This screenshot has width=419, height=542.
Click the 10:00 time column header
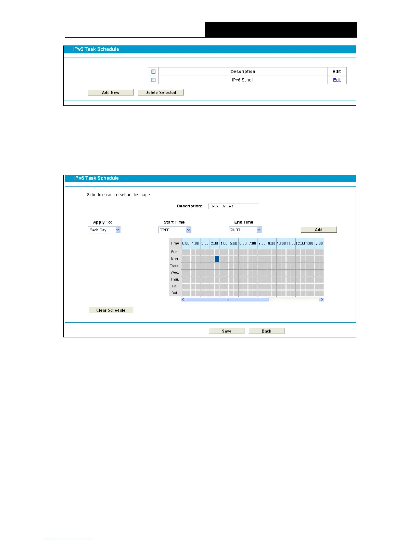[281, 243]
